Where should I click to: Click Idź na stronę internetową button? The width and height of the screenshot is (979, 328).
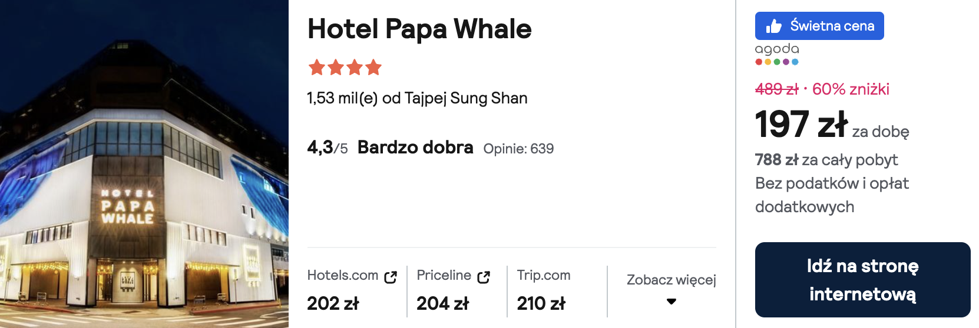[862, 280]
